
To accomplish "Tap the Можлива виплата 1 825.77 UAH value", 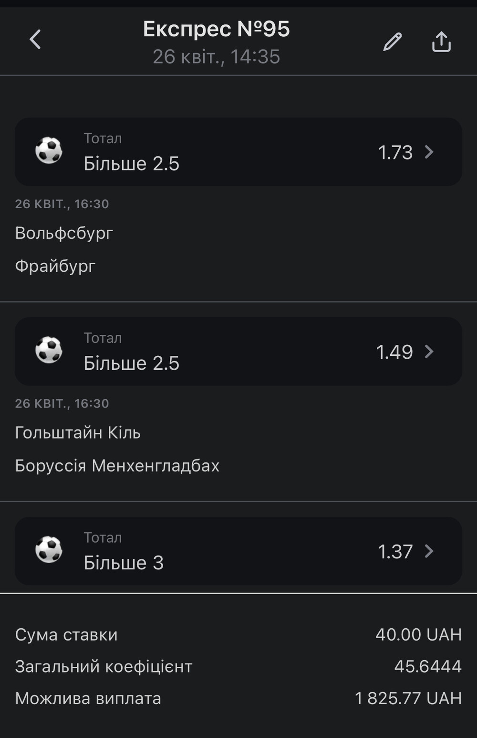I will click(408, 698).
